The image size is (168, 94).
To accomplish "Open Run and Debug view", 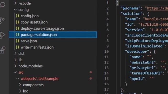I will point(2,35).
